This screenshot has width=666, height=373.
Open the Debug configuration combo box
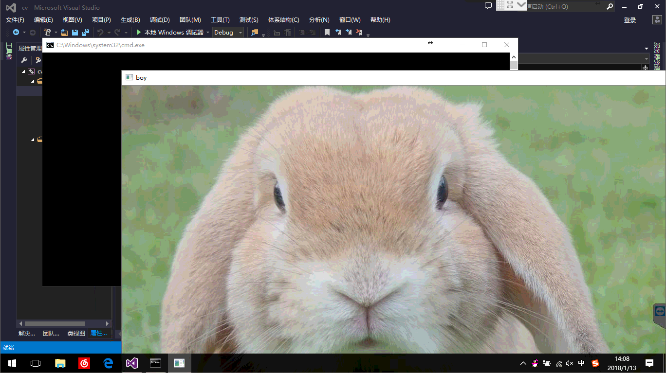click(228, 33)
